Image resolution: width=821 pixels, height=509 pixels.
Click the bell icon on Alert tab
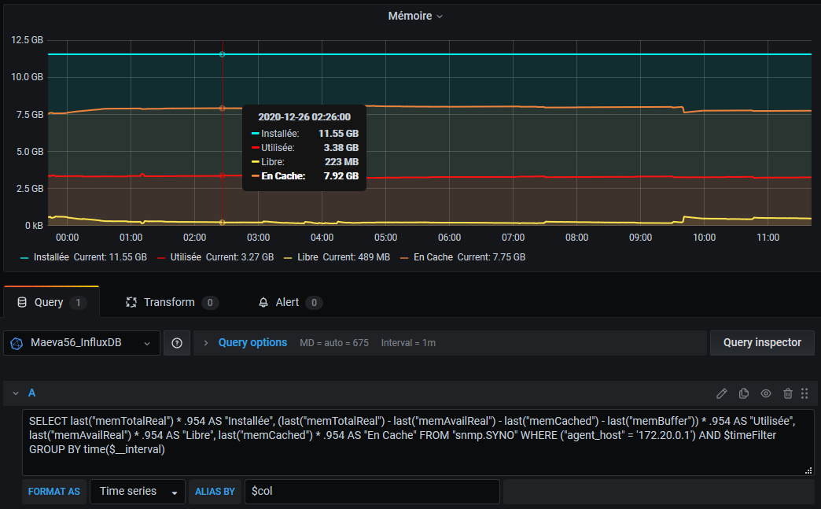264,303
